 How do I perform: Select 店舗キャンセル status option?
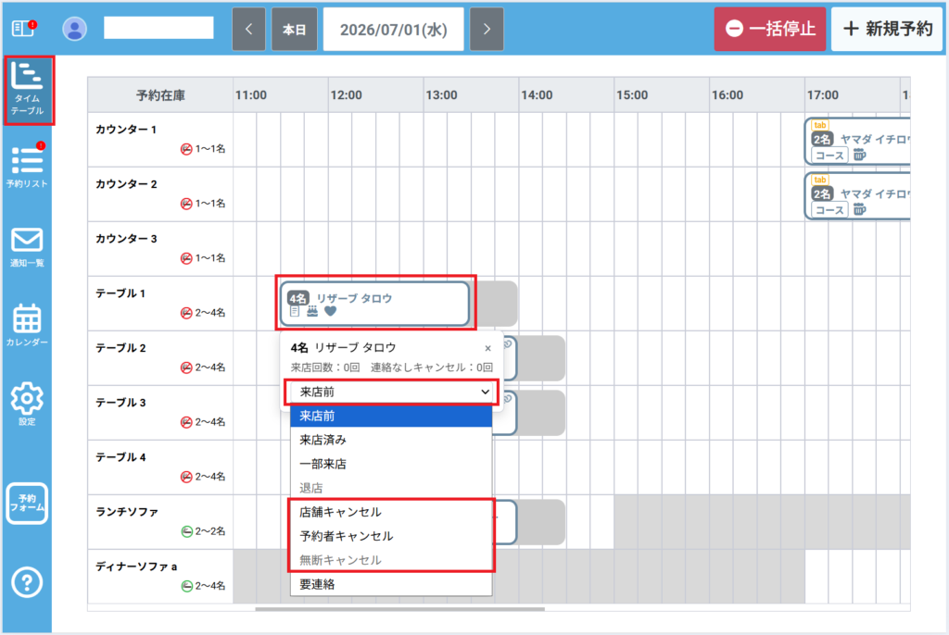pyautogui.click(x=391, y=512)
